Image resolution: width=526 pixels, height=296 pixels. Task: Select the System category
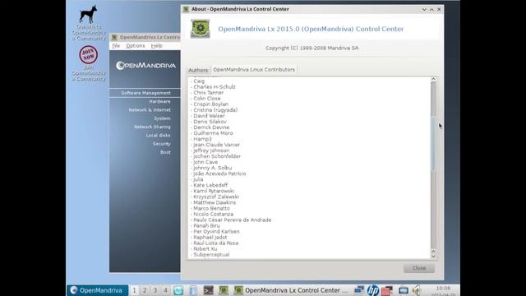point(162,118)
